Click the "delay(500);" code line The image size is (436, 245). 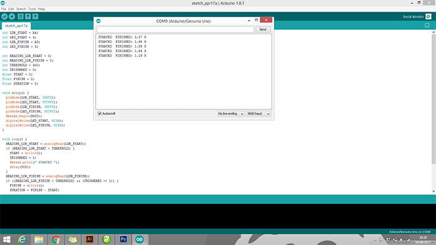coord(20,167)
